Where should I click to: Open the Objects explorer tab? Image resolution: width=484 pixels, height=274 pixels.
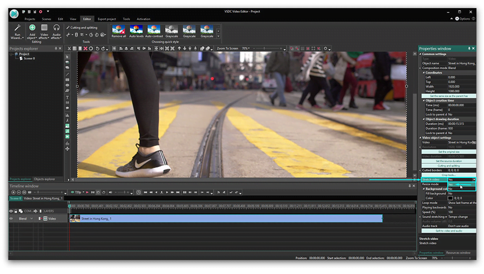pos(44,179)
